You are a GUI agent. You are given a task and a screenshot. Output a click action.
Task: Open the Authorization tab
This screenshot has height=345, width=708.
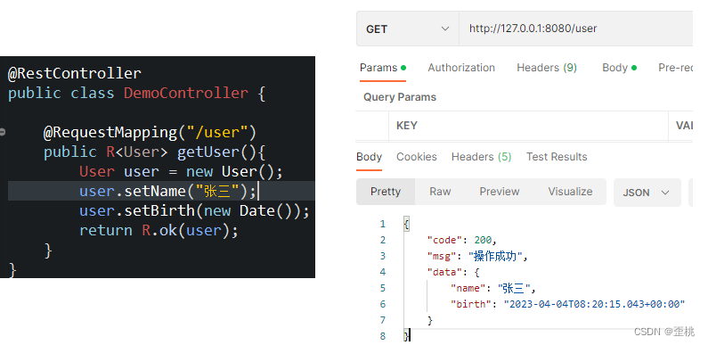pos(461,68)
